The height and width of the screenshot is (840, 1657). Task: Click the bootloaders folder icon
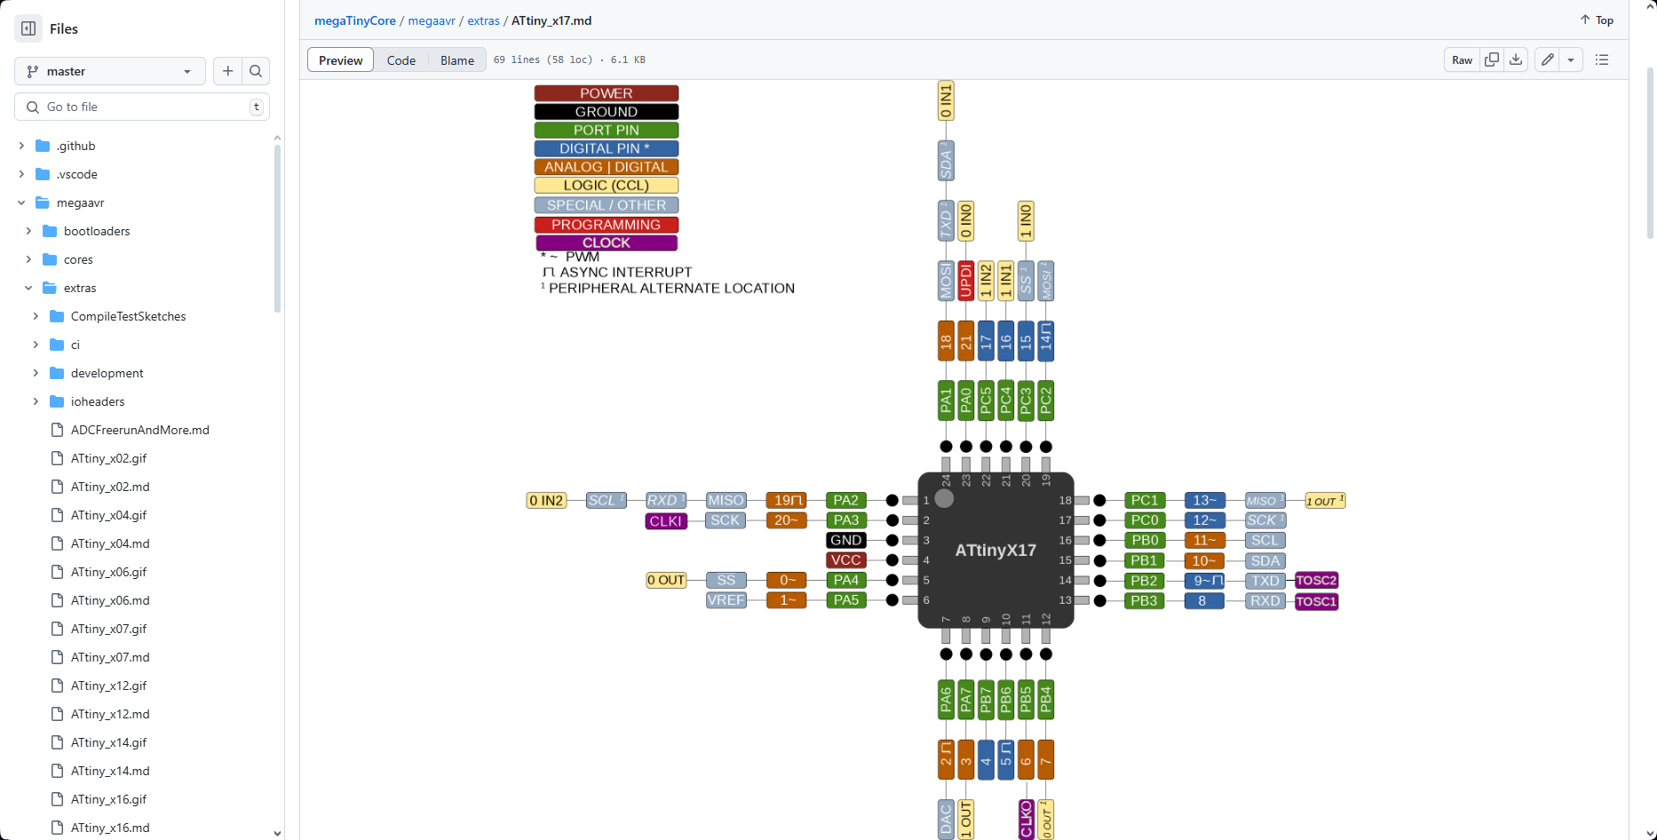pos(50,231)
